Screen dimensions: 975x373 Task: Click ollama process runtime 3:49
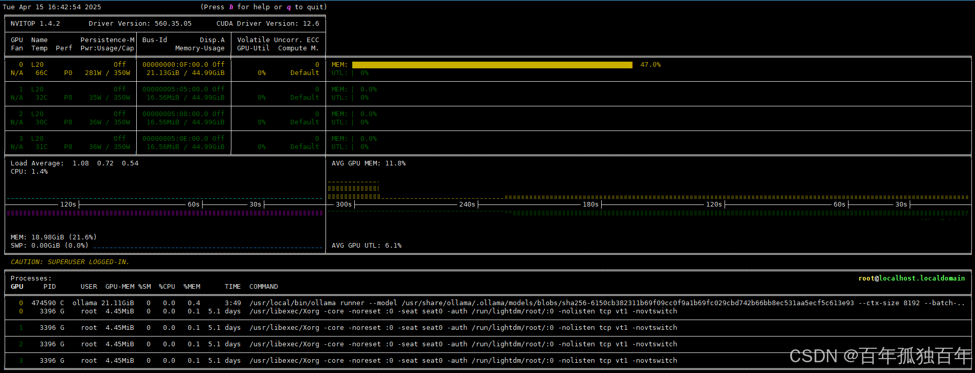coord(233,303)
